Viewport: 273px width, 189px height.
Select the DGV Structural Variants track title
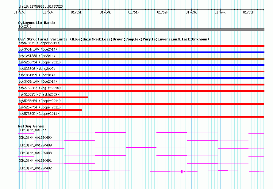point(113,39)
